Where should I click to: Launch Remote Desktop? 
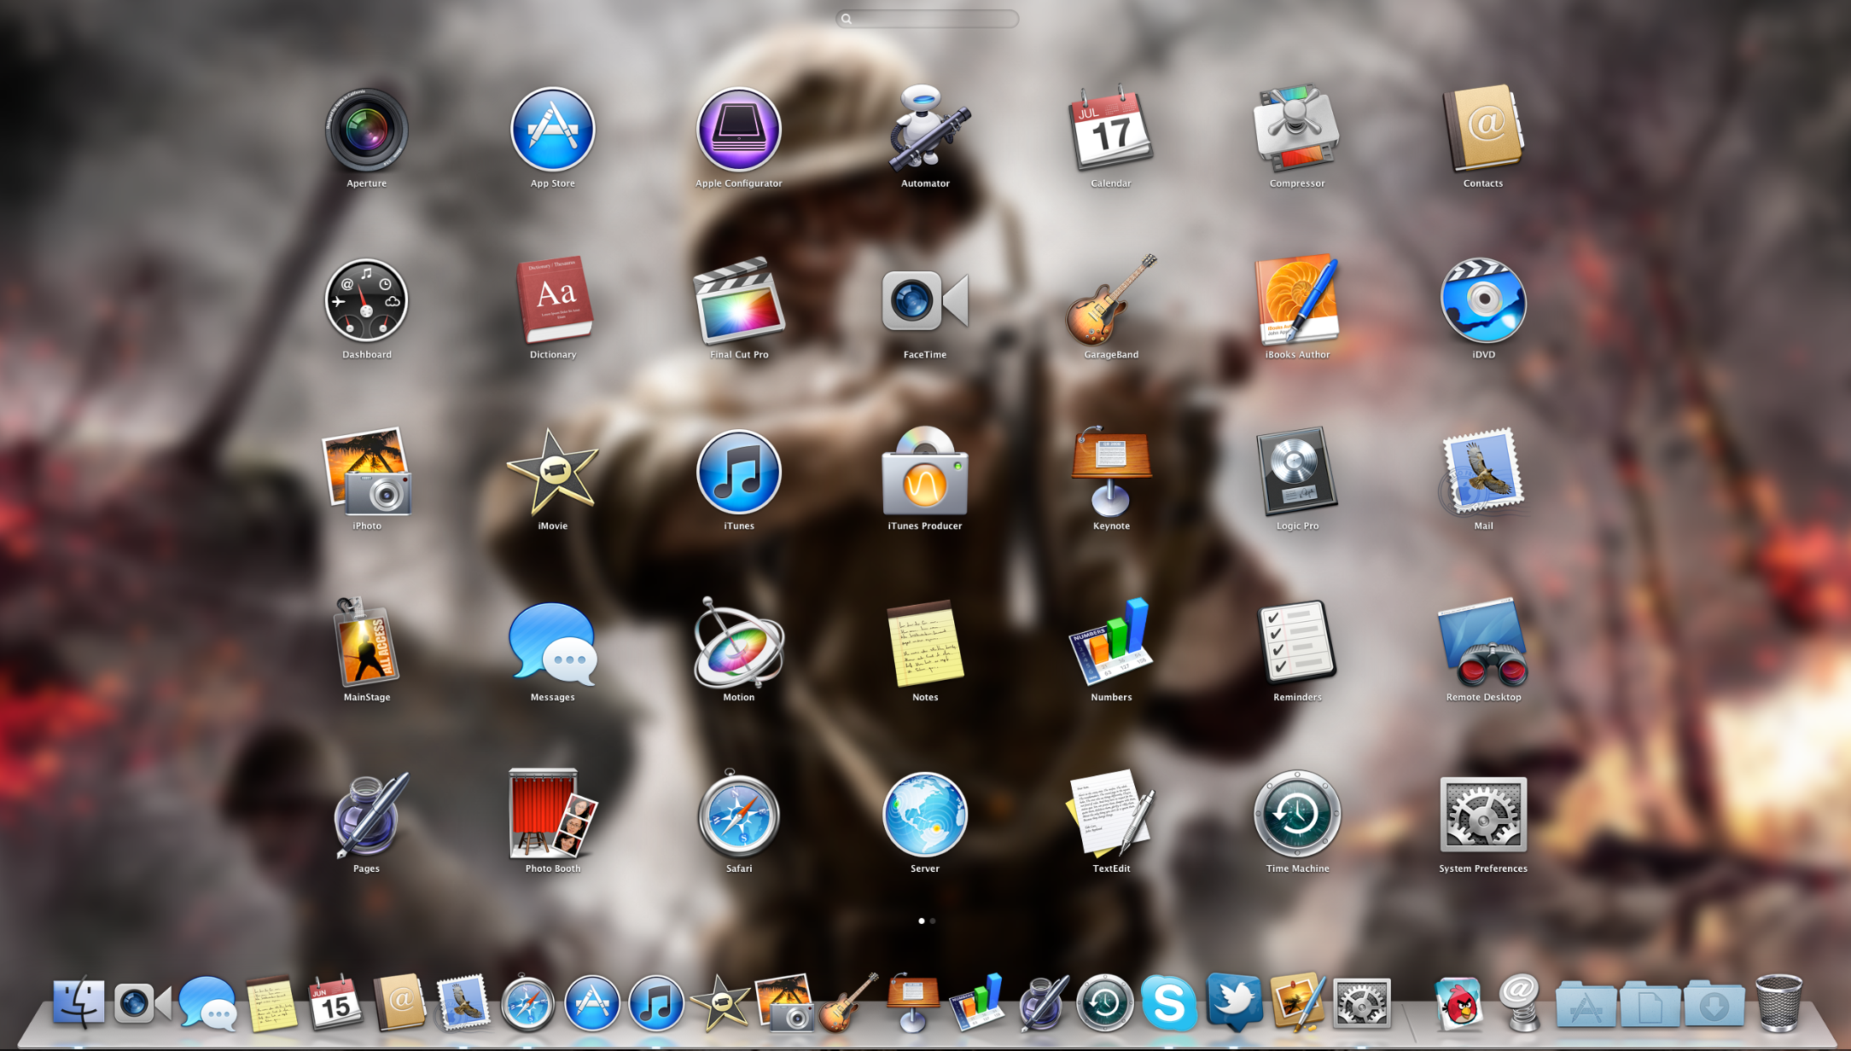pyautogui.click(x=1482, y=645)
